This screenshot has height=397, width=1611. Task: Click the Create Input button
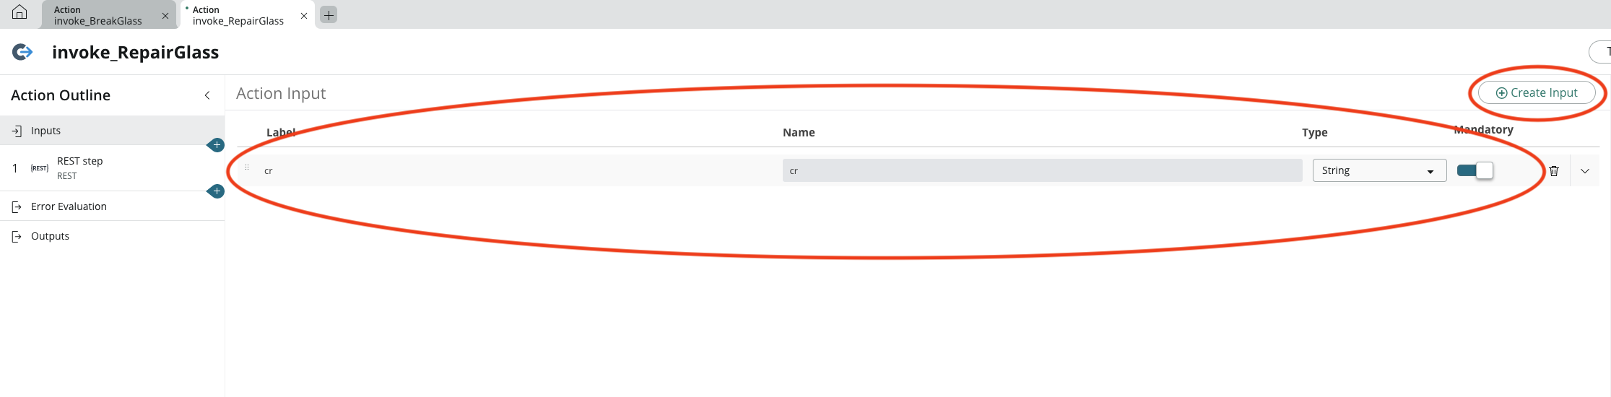[1537, 92]
